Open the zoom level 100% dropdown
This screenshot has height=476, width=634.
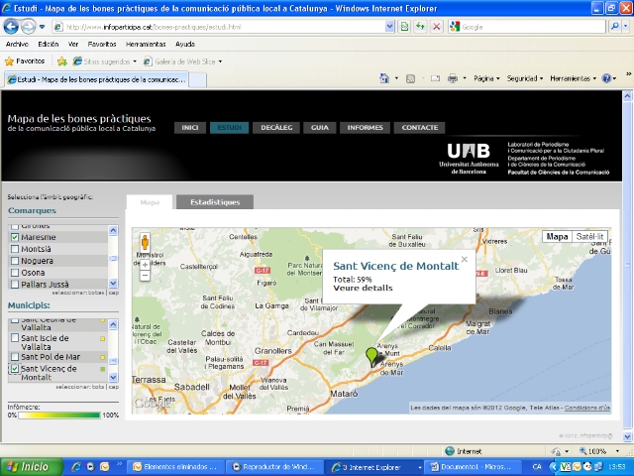coord(617,451)
